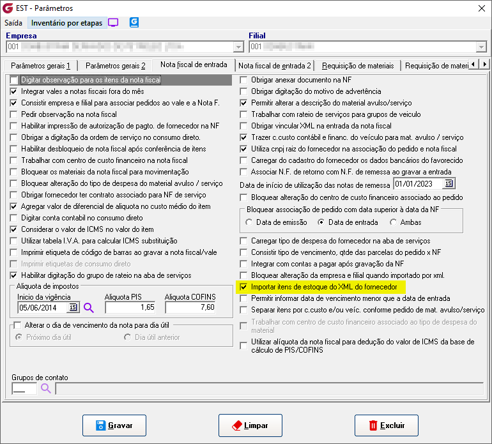The height and width of the screenshot is (444, 492).
Task: Click the Aliquota COFINS input field
Action: pyautogui.click(x=190, y=307)
